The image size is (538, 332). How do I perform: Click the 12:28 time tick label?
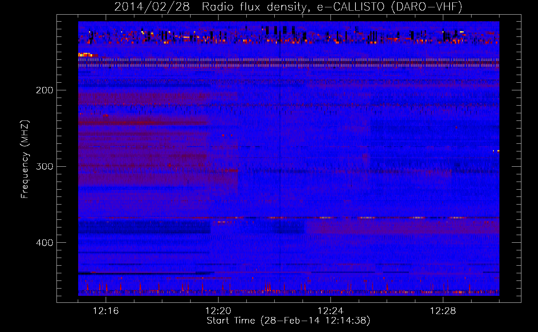(x=443, y=311)
